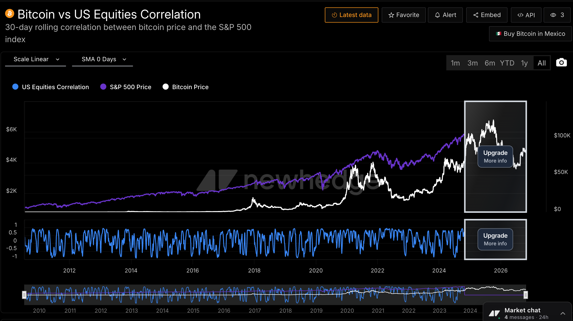
Task: Click Upgrade button on price chart
Action: pyautogui.click(x=495, y=156)
